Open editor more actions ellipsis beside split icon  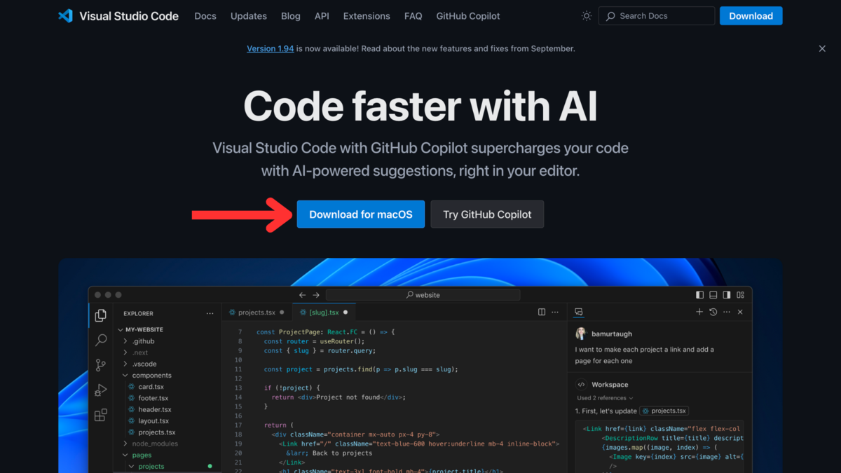coord(555,312)
